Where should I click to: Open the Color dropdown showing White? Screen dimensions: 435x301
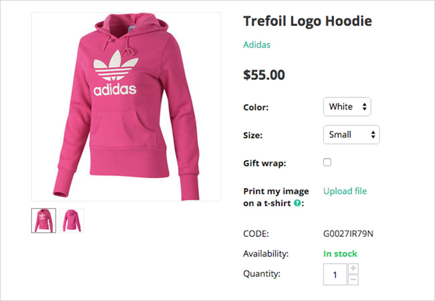coord(347,107)
